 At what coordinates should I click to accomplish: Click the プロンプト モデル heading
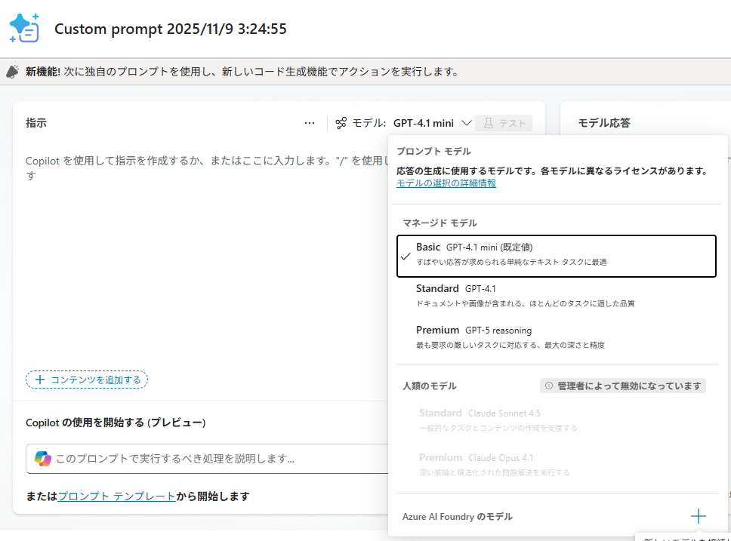(x=433, y=152)
